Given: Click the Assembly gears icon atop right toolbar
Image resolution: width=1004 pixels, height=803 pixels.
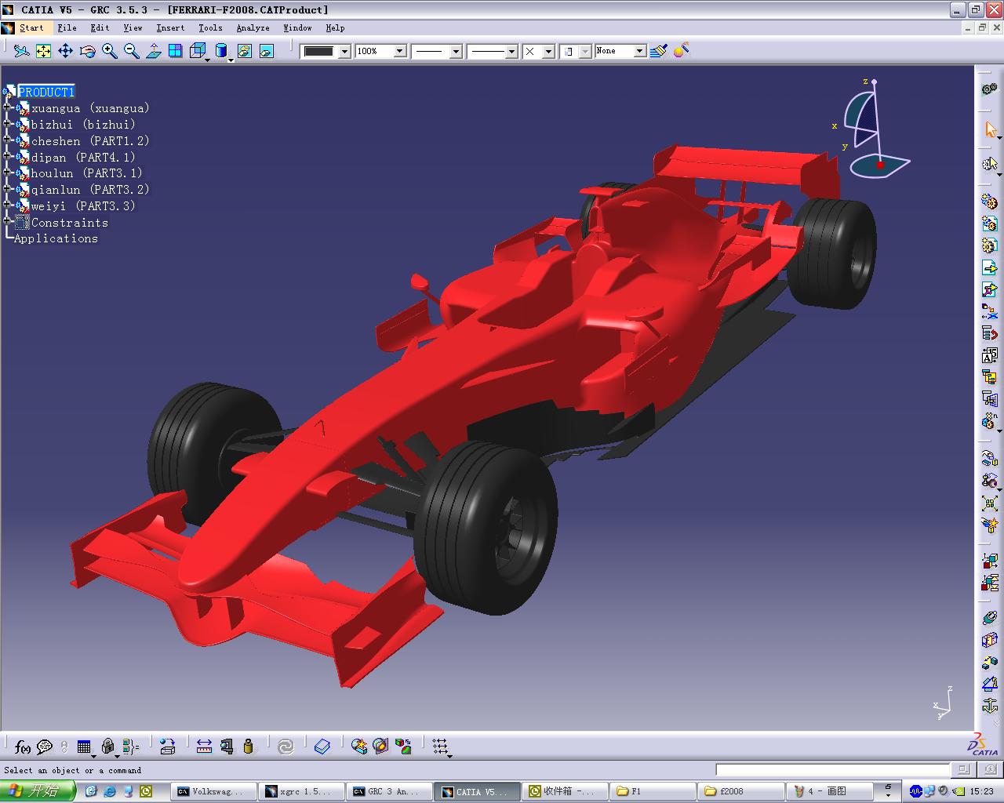Looking at the screenshot, I should pos(990,89).
